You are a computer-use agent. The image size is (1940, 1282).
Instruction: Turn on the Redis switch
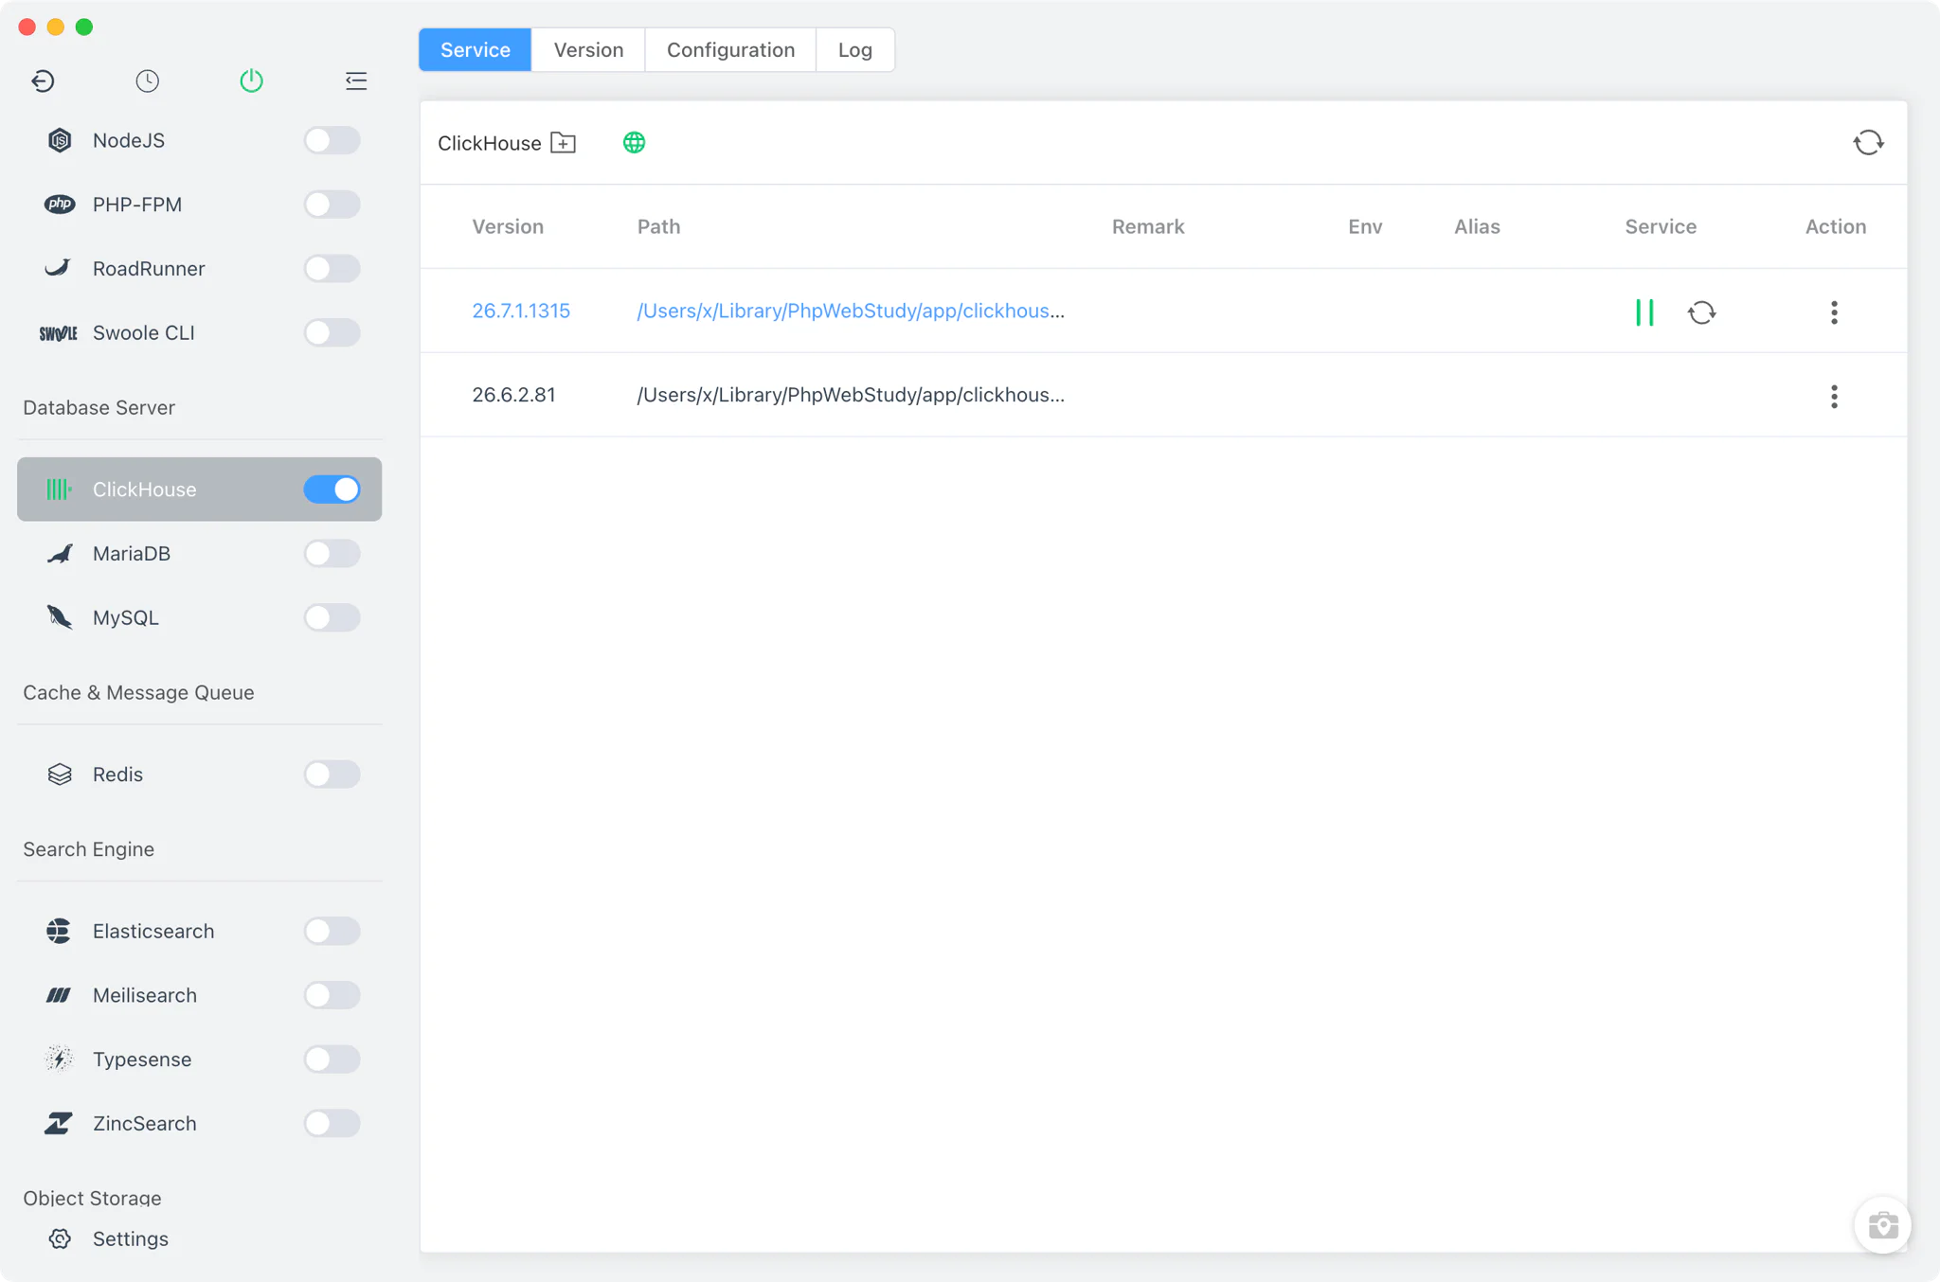click(x=332, y=775)
